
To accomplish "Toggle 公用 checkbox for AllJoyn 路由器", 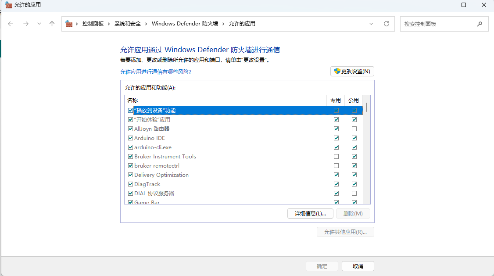I will [x=354, y=129].
